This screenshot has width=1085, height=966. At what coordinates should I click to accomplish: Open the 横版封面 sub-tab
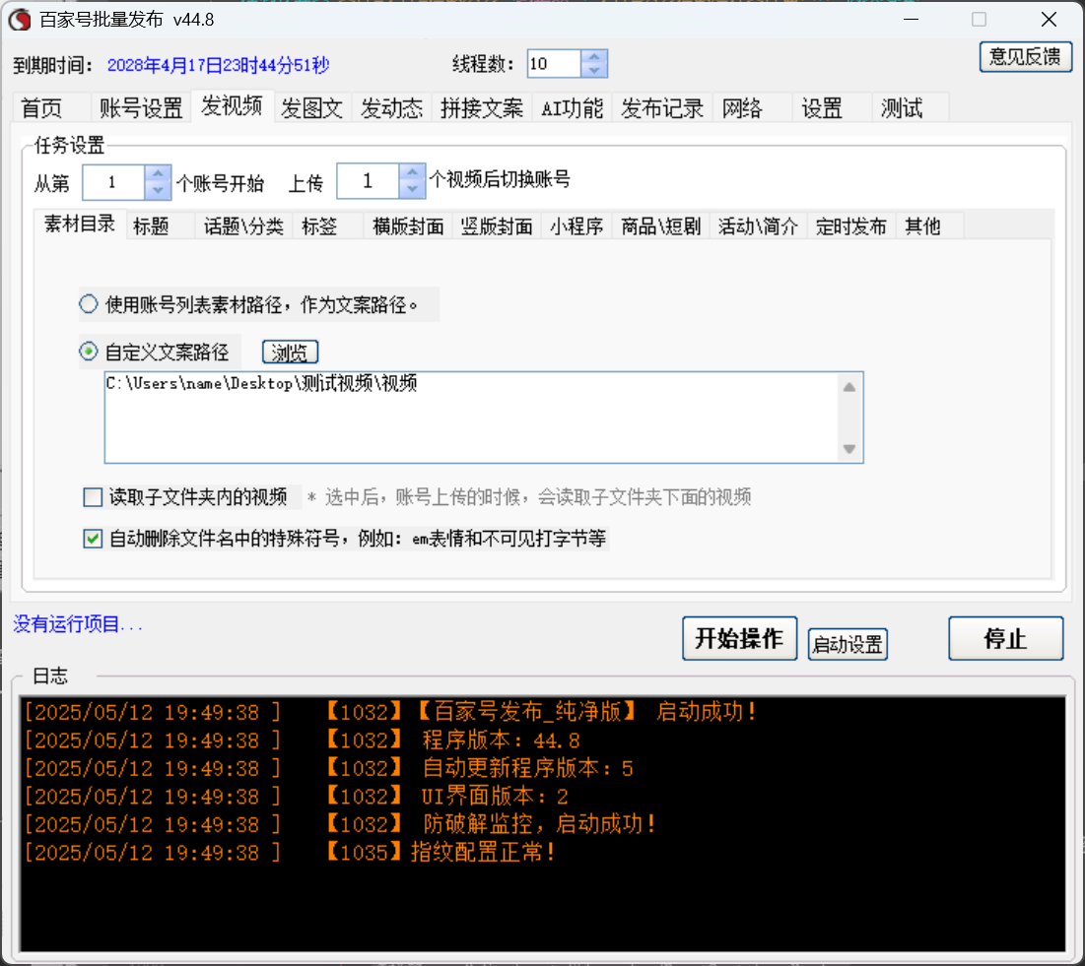pos(408,226)
